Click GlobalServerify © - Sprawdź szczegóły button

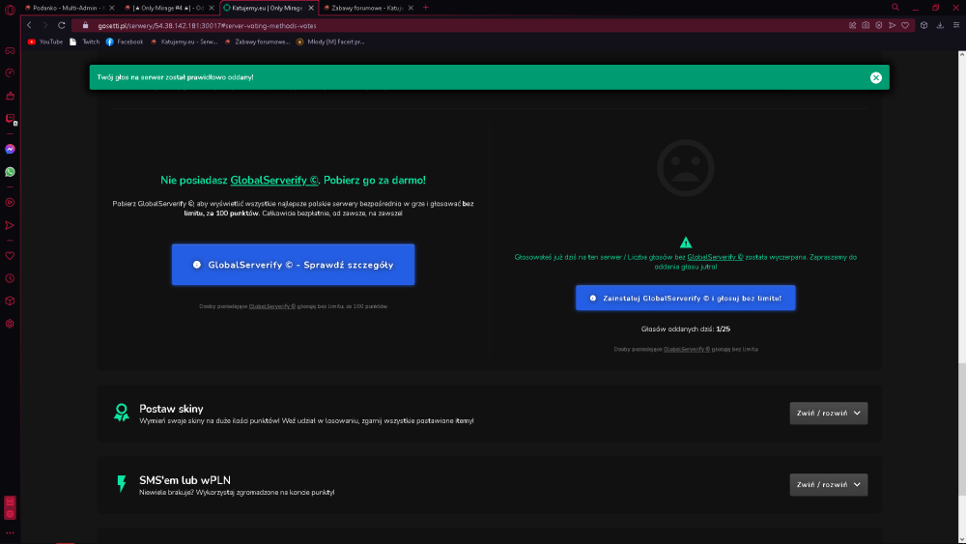pyautogui.click(x=294, y=265)
